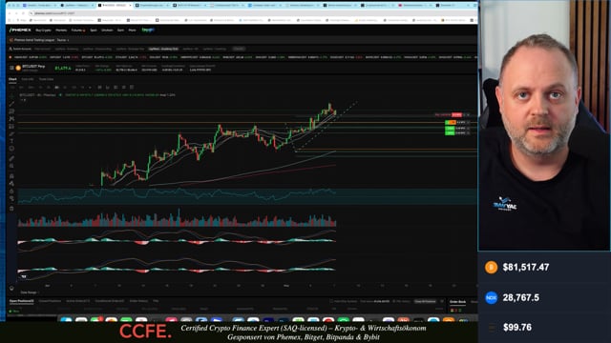Viewport: 611px width, 343px height.
Task: Click the orange Bitcoin coin icon
Action: point(18,68)
